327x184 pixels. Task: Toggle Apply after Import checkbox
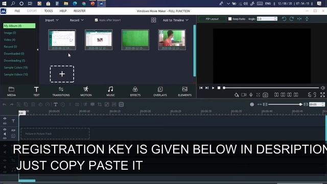tap(96, 20)
